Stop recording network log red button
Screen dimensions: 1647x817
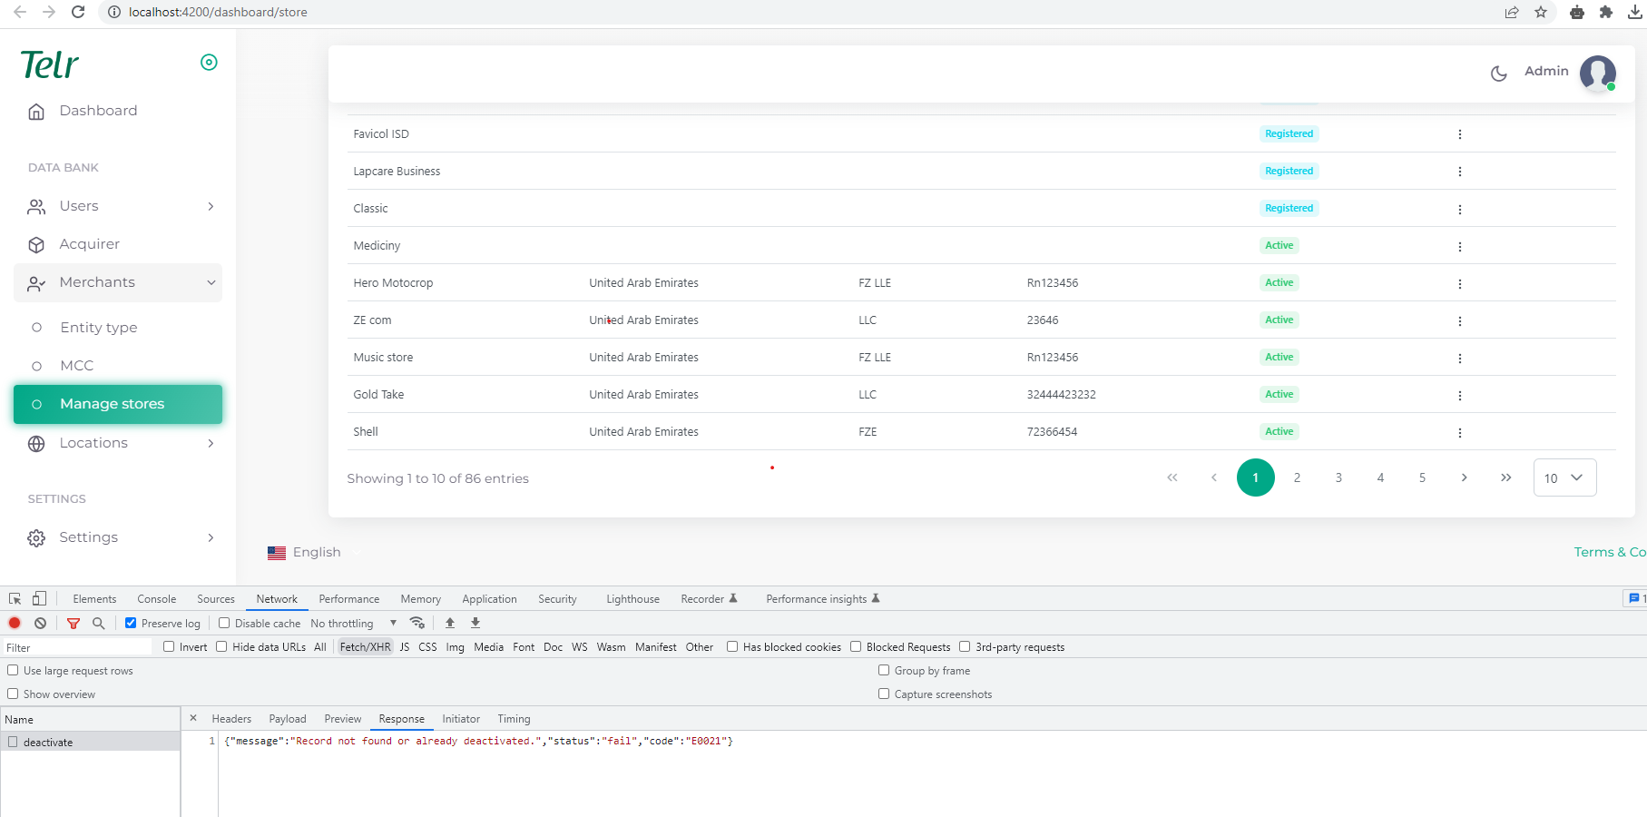point(15,623)
